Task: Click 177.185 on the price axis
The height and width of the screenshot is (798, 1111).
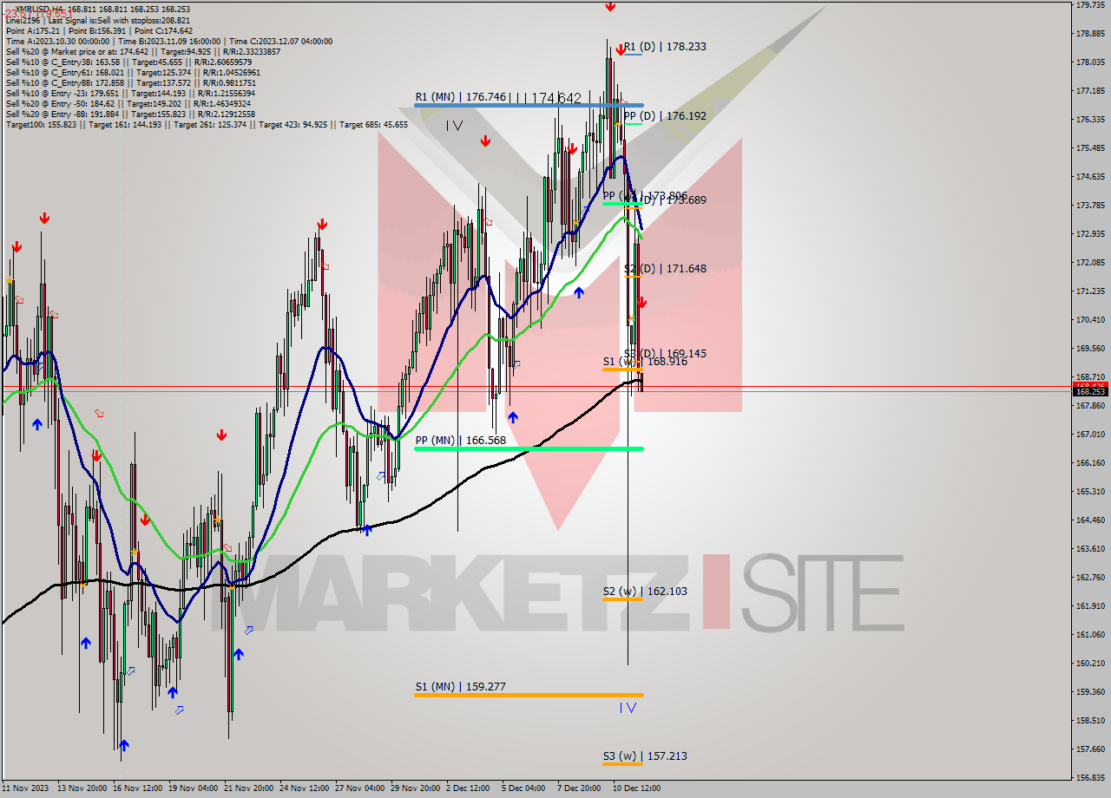Action: click(1090, 91)
